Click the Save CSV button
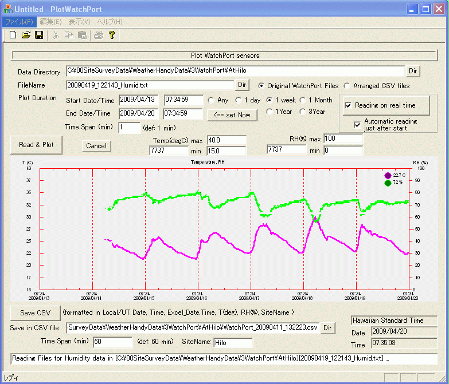449x384 pixels. (36, 313)
